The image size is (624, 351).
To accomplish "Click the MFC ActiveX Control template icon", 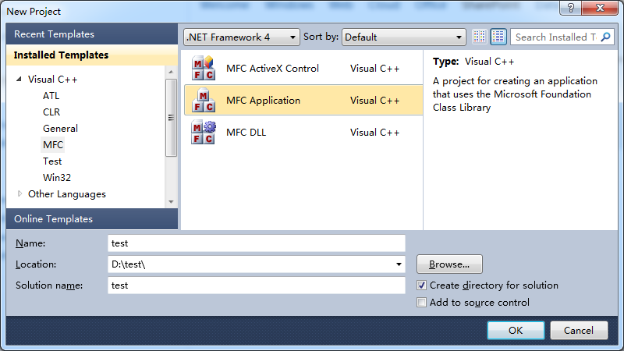I will point(203,69).
